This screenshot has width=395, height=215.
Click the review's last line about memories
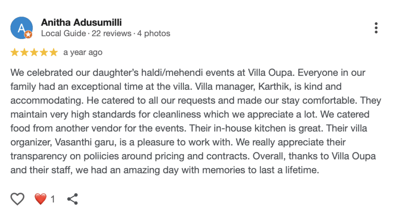(x=165, y=170)
